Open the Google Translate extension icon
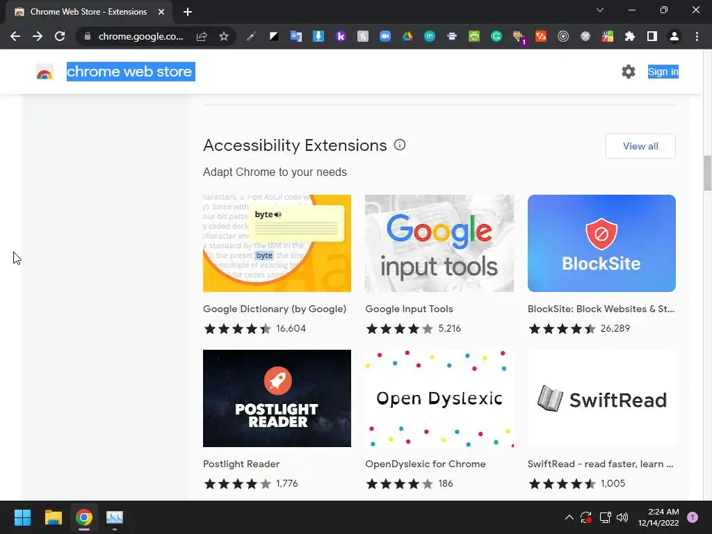712x534 pixels. [296, 36]
